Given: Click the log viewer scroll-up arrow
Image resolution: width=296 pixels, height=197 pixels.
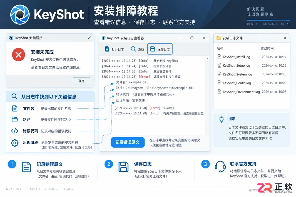Looking at the screenshot, I should click(x=207, y=59).
